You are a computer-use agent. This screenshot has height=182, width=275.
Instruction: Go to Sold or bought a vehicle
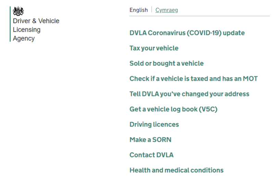click(167, 63)
